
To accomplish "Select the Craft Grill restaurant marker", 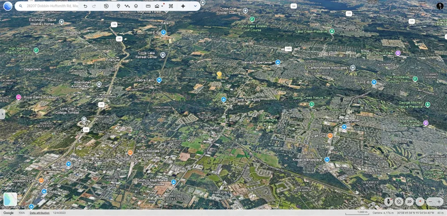I will coord(330,136).
